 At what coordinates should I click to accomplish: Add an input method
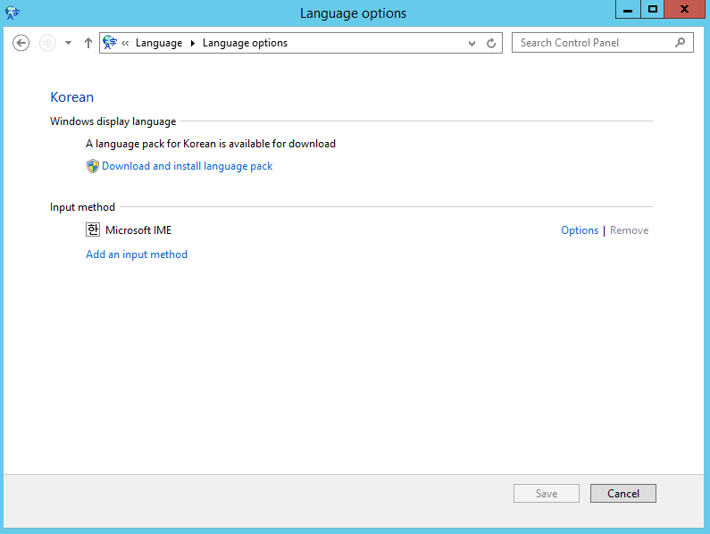pyautogui.click(x=137, y=254)
